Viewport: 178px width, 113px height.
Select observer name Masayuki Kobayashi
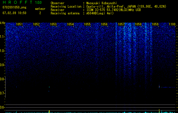pyautogui.click(x=102, y=3)
